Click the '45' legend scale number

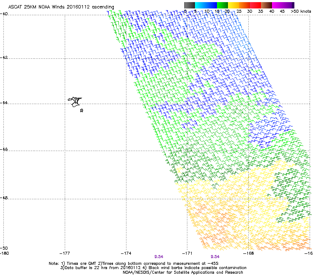(282, 11)
